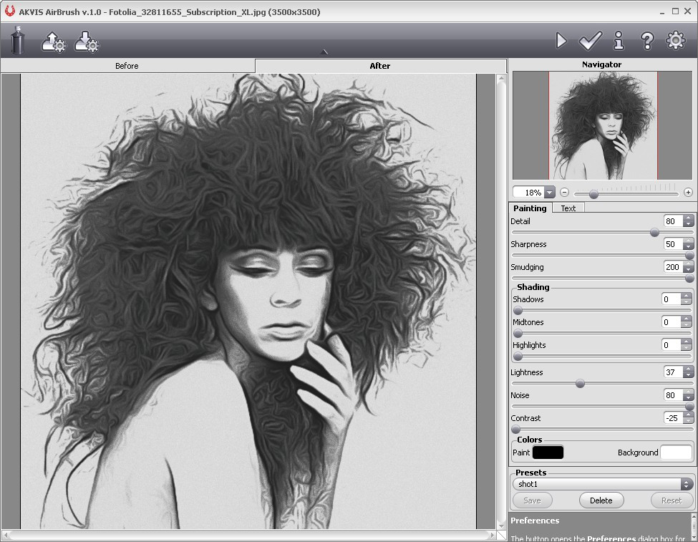This screenshot has width=698, height=542.
Task: Zoom in with the plus button
Action: 688,193
